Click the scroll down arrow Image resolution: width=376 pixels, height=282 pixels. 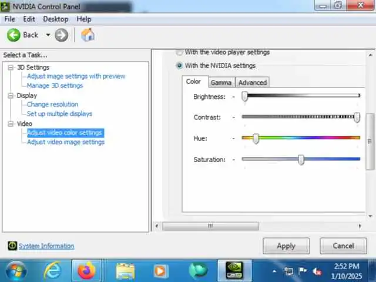point(370,216)
